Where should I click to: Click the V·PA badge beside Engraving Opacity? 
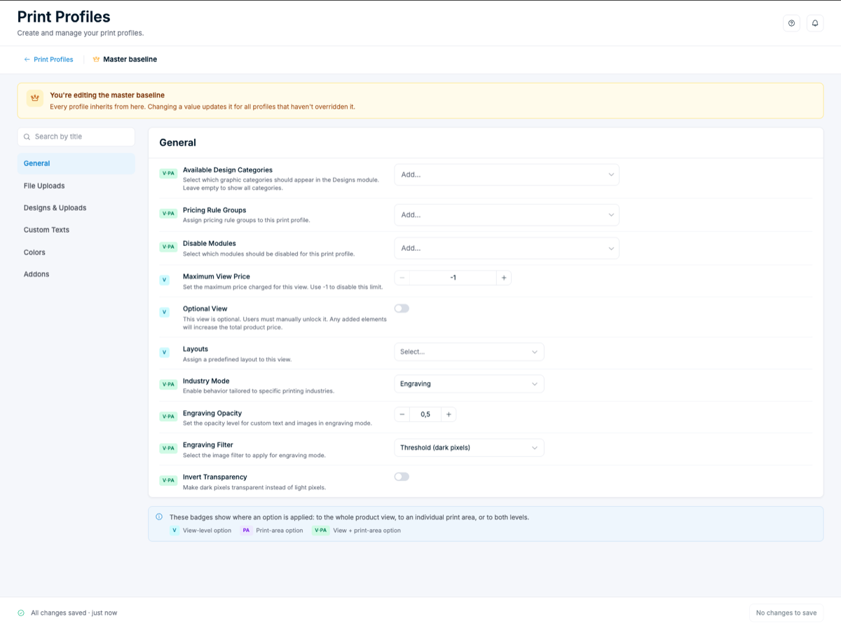point(168,416)
